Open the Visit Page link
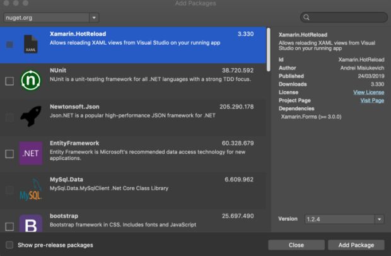Viewport: 391px width, 256px height. (x=371, y=100)
